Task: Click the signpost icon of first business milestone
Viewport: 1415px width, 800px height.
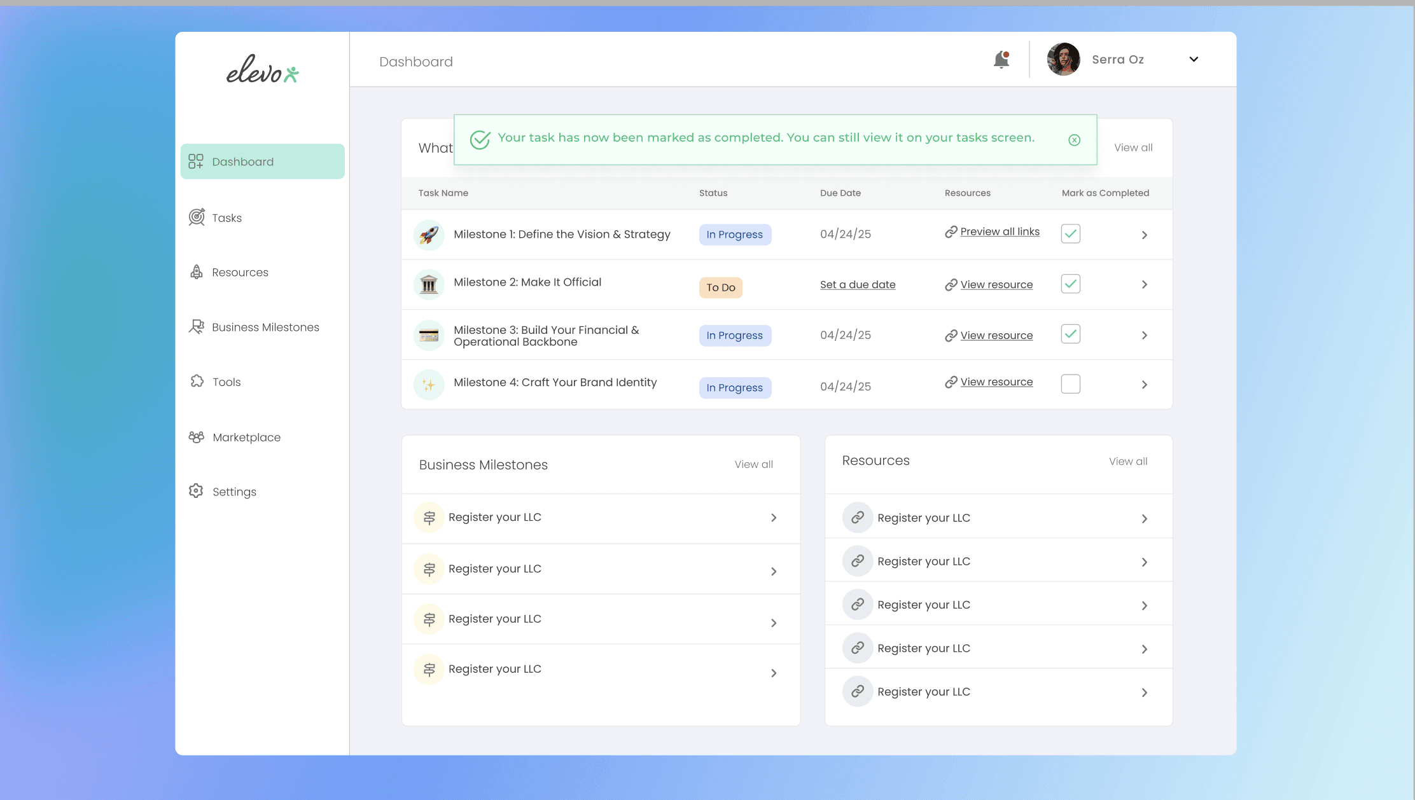Action: click(x=429, y=518)
